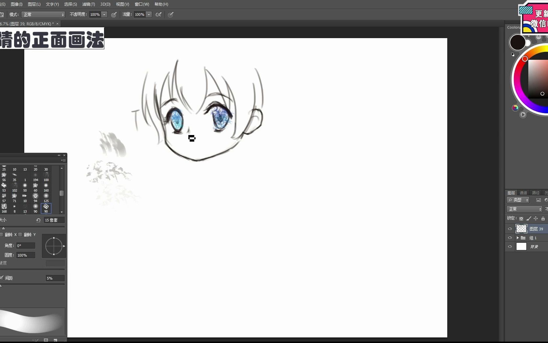Switch to 路径 paths tab
Image resolution: width=548 pixels, height=343 pixels.
tap(536, 193)
